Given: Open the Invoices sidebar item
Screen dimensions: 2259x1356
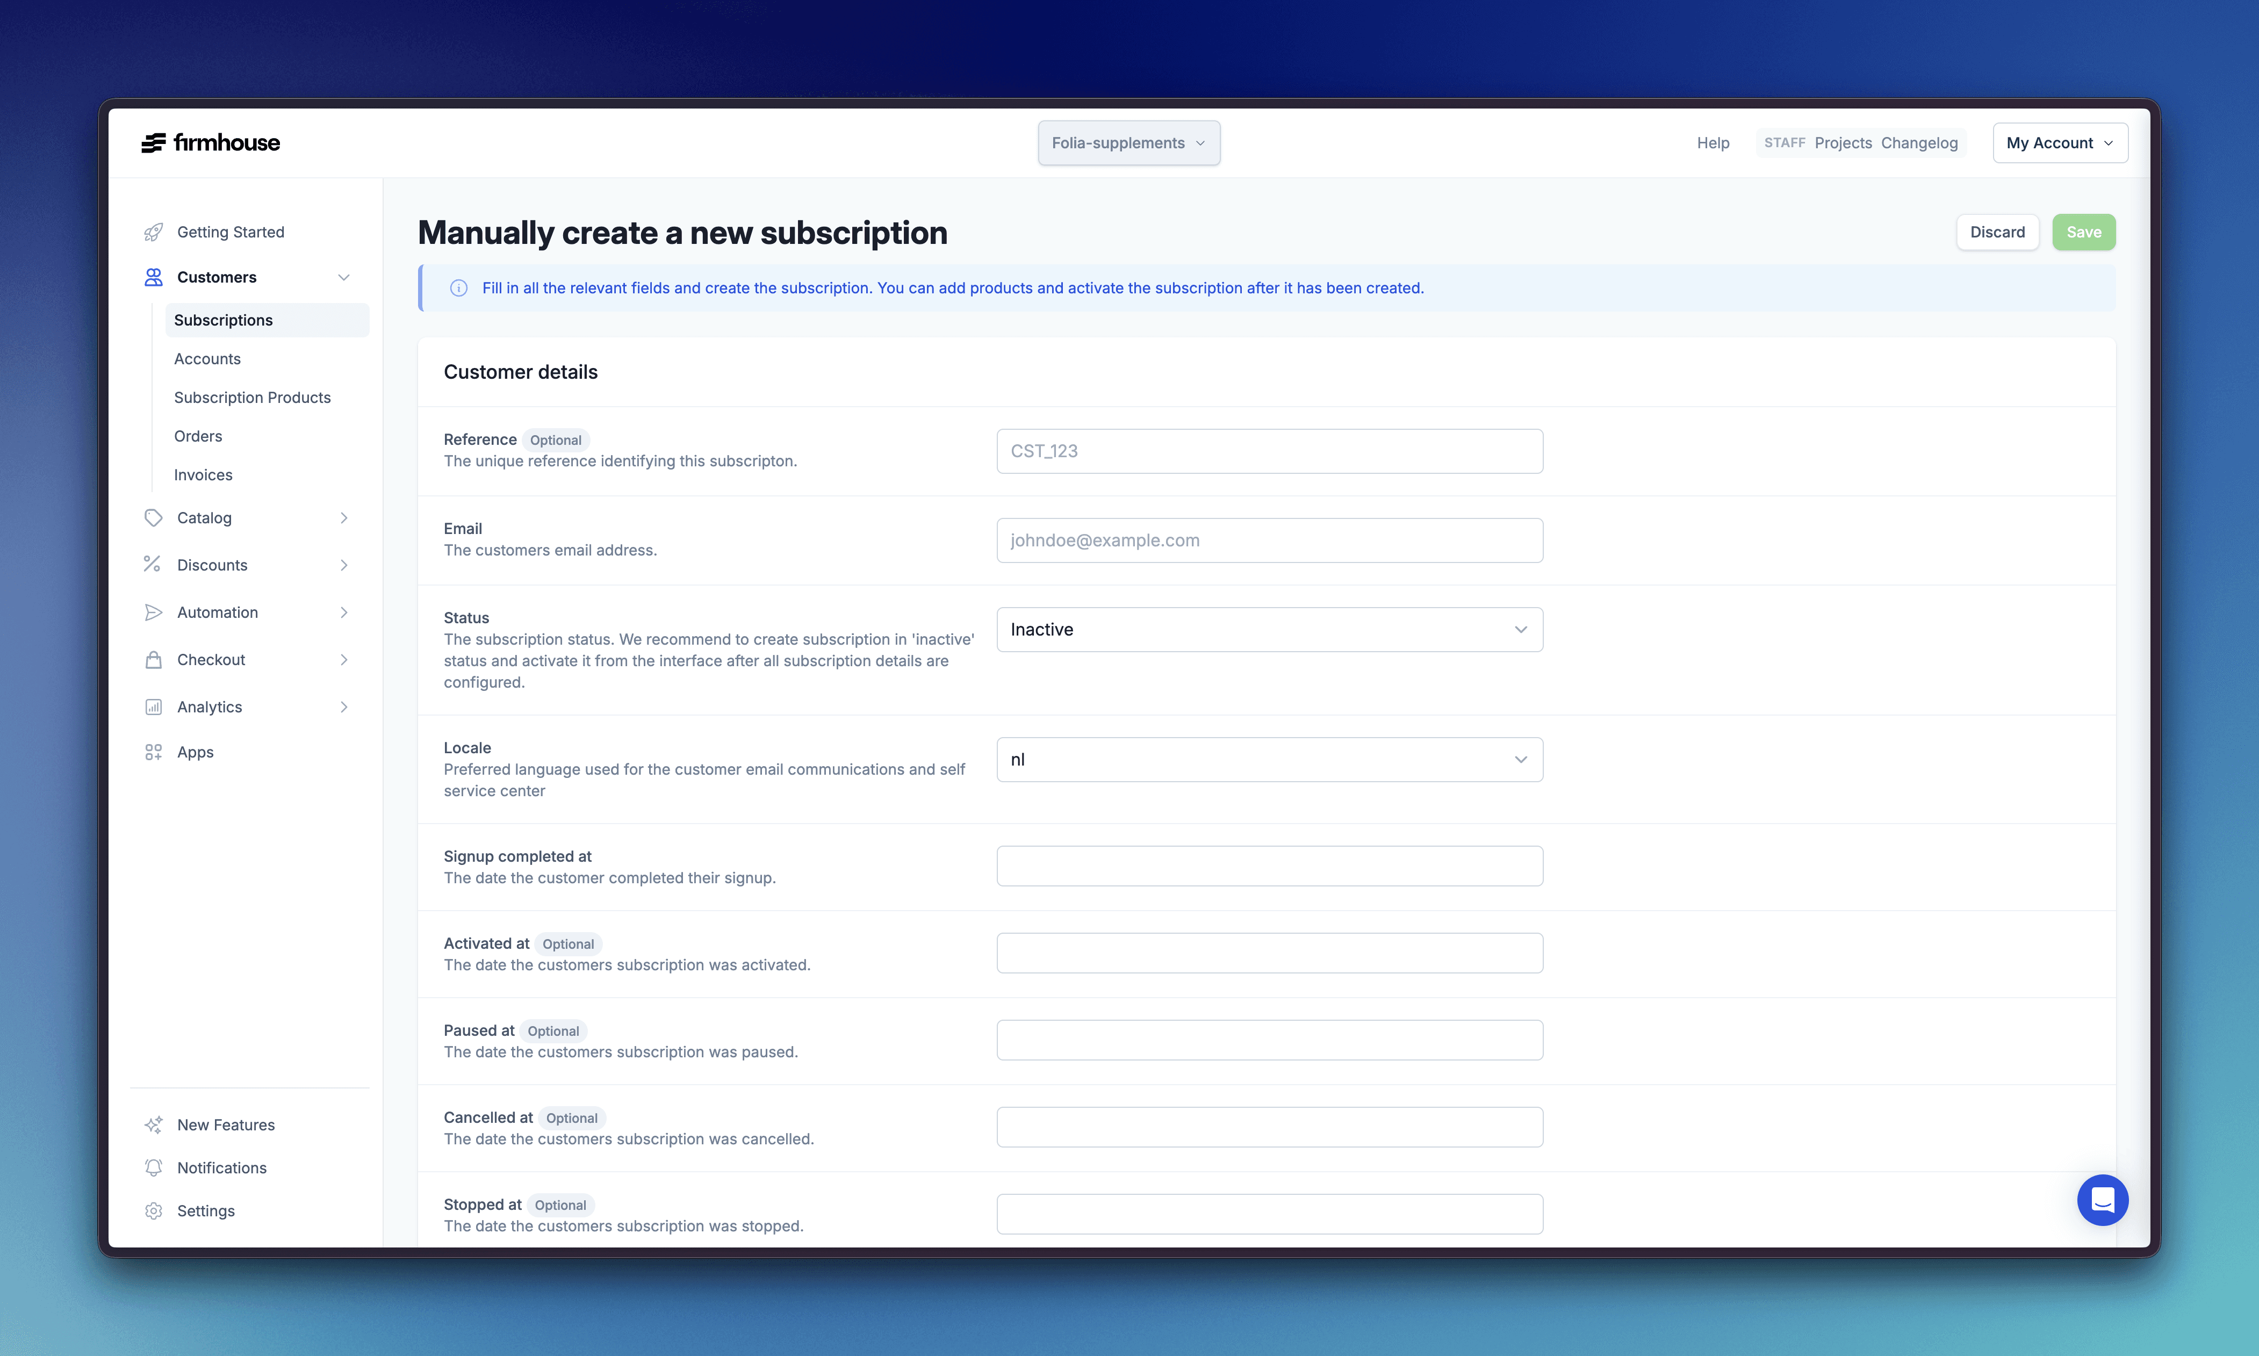Looking at the screenshot, I should click(x=203, y=475).
